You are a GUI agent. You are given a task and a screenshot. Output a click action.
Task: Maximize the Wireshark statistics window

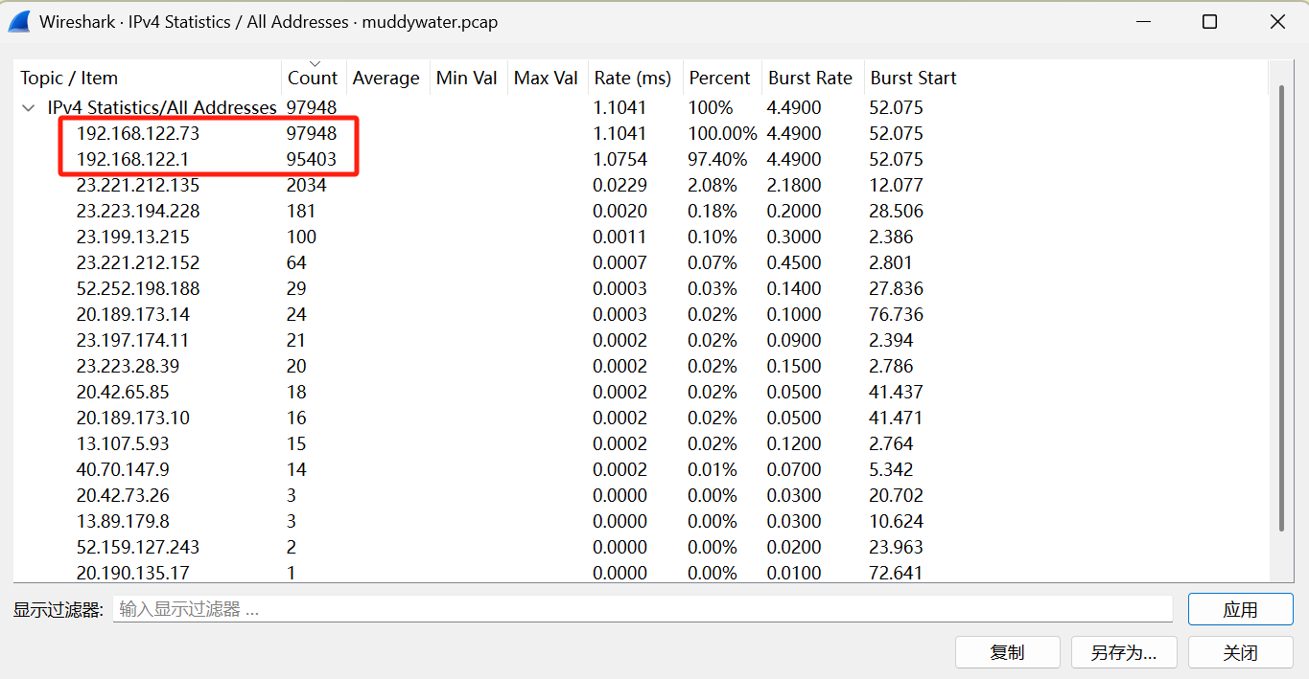(1210, 21)
